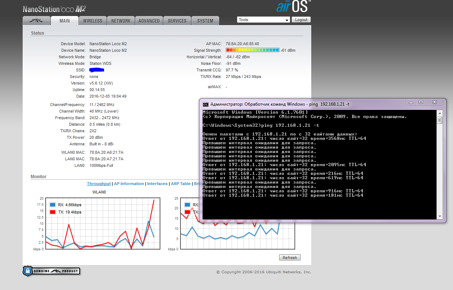Click the cmd window system icon
Viewport: 453px width, 290px height.
click(206, 104)
